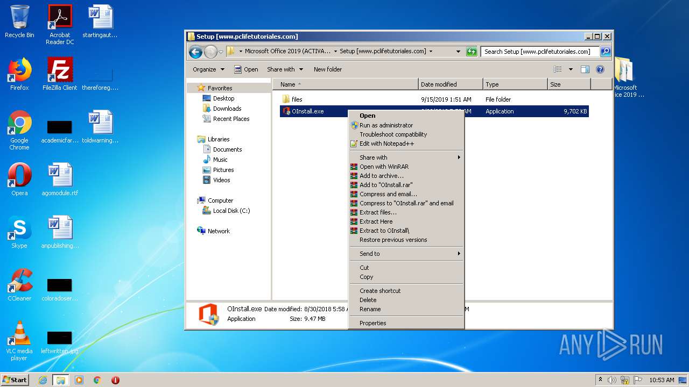The width and height of the screenshot is (689, 387).
Task: Select Restore previous versions
Action: pos(406,240)
